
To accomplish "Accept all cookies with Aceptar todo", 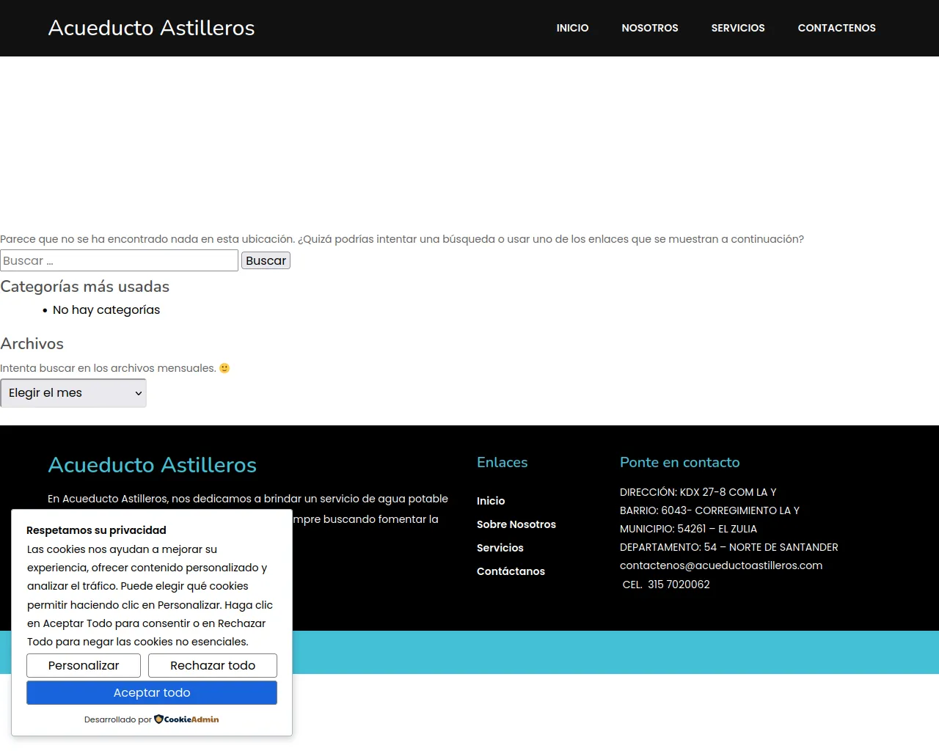I will click(152, 692).
